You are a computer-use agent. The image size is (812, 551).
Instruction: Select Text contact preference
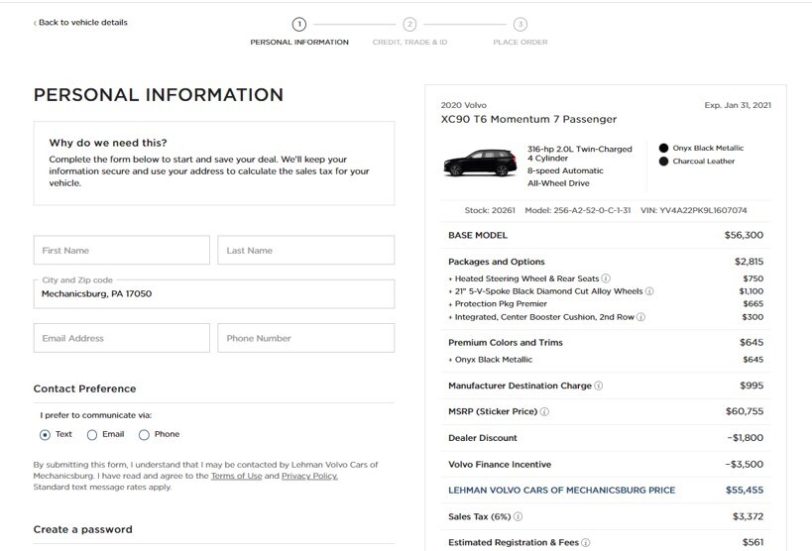[45, 435]
